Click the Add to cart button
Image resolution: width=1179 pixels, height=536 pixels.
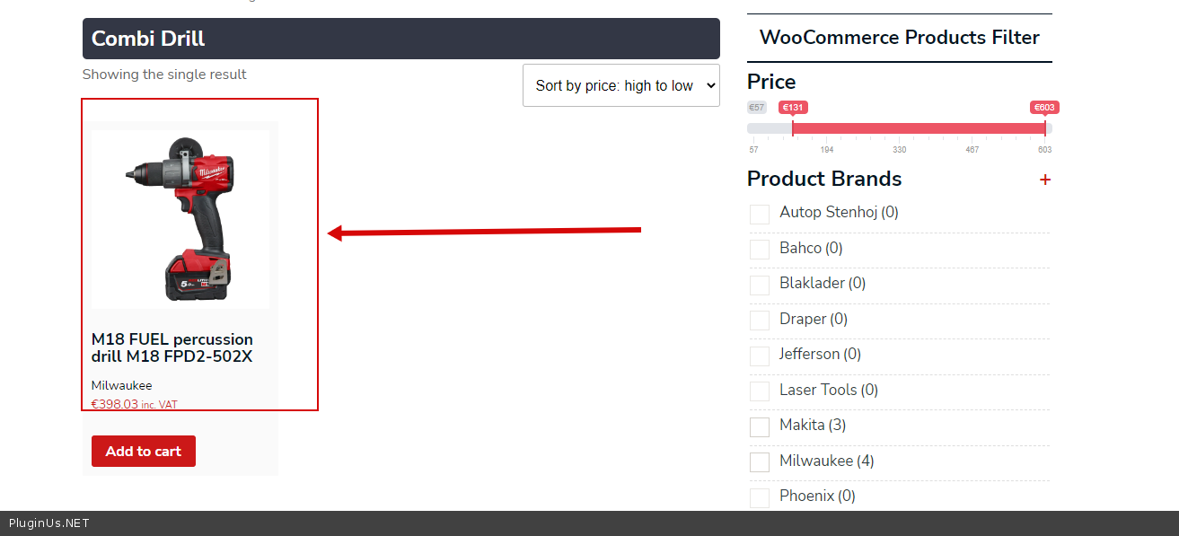144,452
